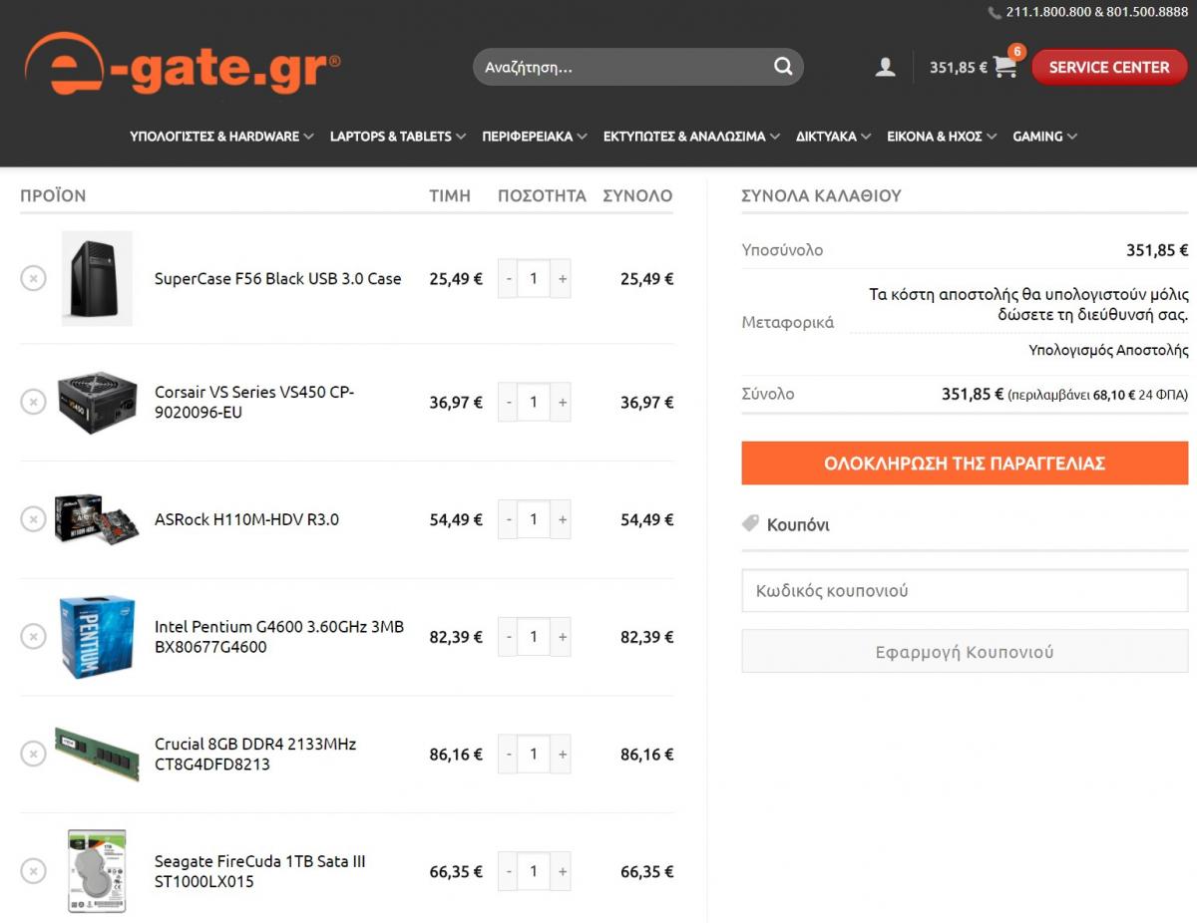Open Intel Pentium G4600 3.60GHz link

(x=279, y=637)
